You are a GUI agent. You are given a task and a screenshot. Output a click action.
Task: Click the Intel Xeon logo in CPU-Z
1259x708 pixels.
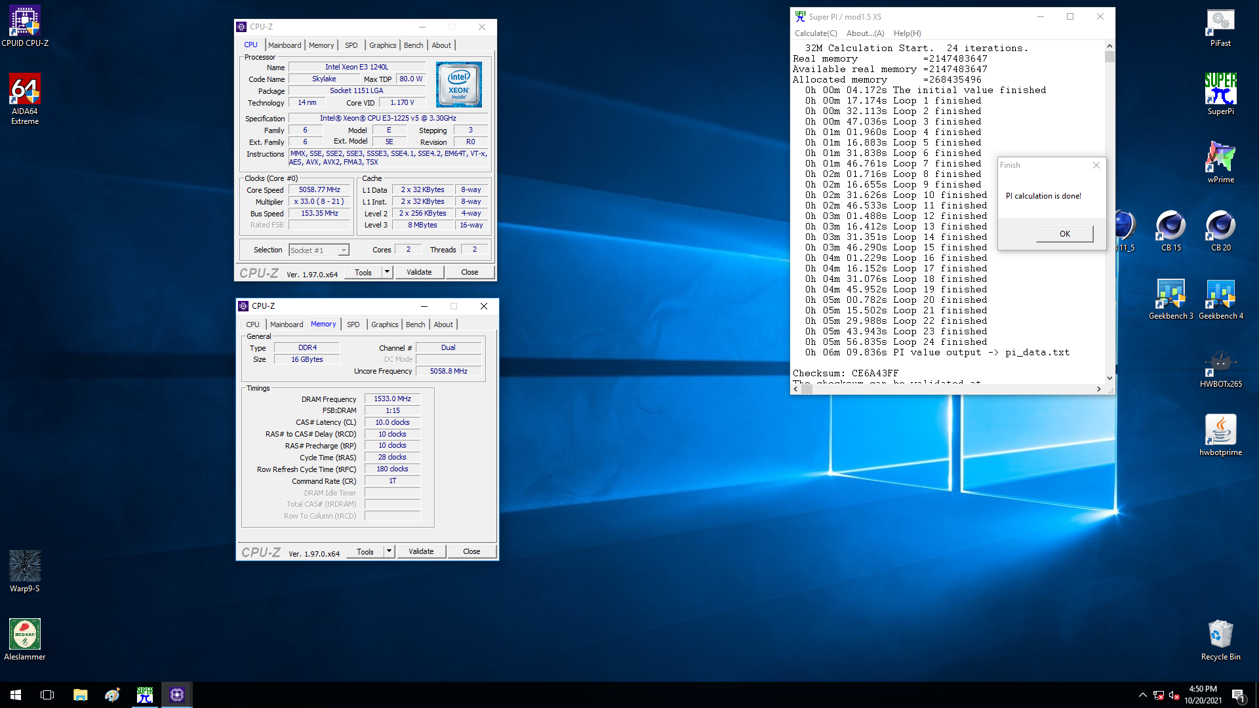[x=459, y=85]
